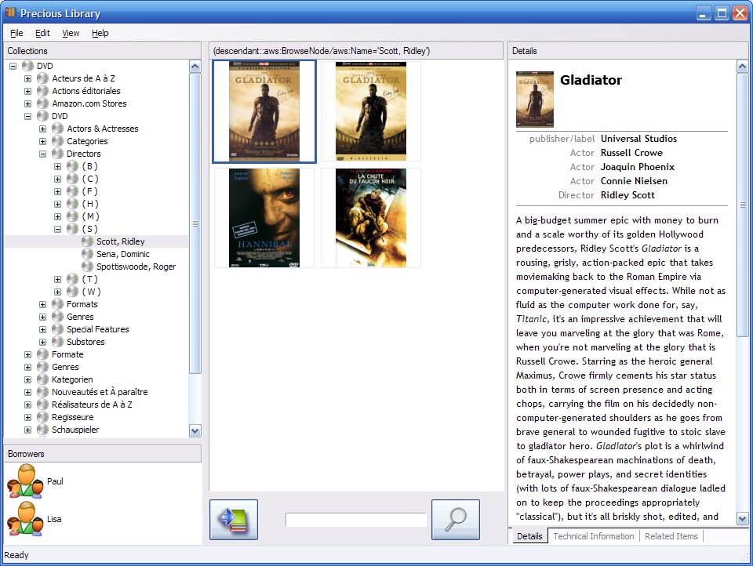Collapse the top-level DVD collection node
This screenshot has height=566, width=753.
click(x=13, y=66)
